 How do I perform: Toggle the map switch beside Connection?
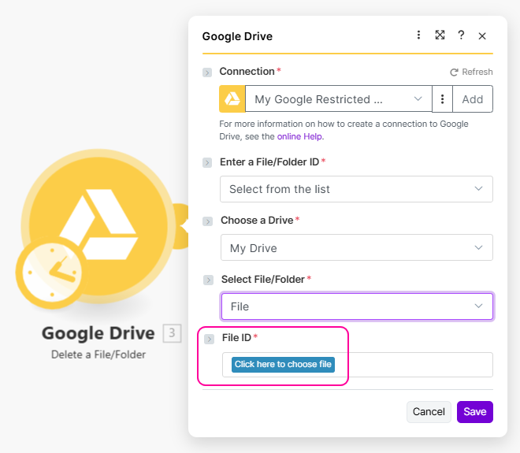point(207,72)
